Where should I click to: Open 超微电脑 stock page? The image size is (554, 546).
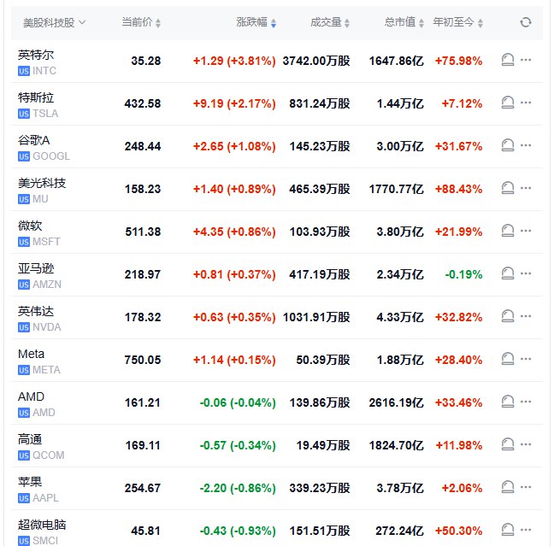point(42,525)
